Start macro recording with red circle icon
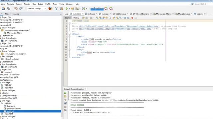The width and height of the screenshot is (213, 119). 132,18
